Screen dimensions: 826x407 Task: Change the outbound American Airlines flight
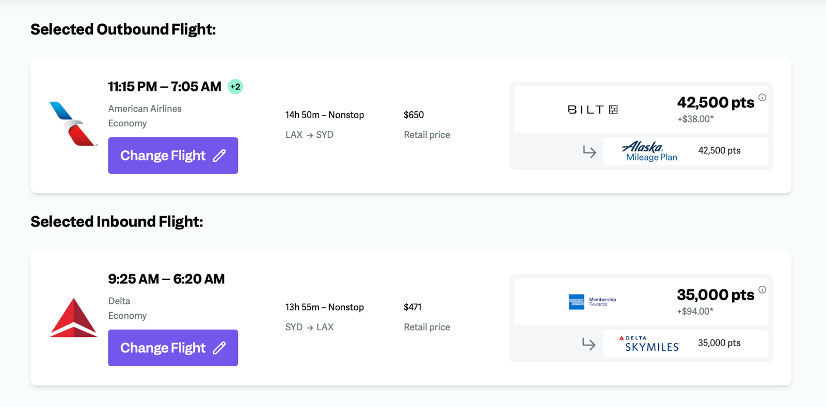pos(163,155)
